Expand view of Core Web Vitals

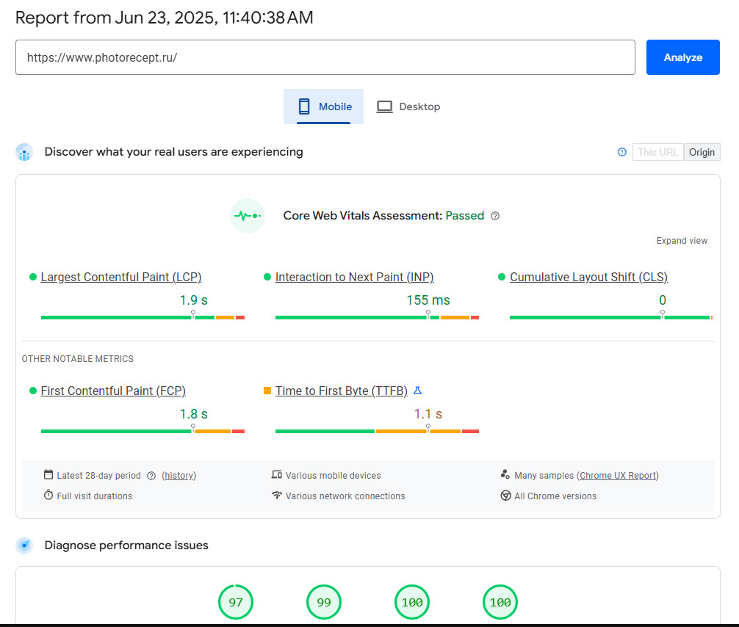(x=682, y=241)
